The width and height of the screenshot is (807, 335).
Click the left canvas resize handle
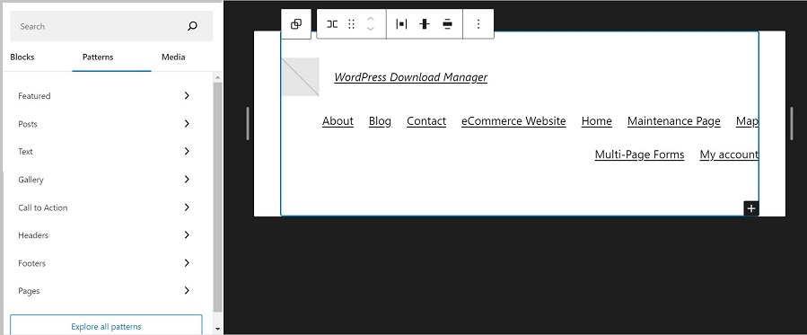pos(248,124)
